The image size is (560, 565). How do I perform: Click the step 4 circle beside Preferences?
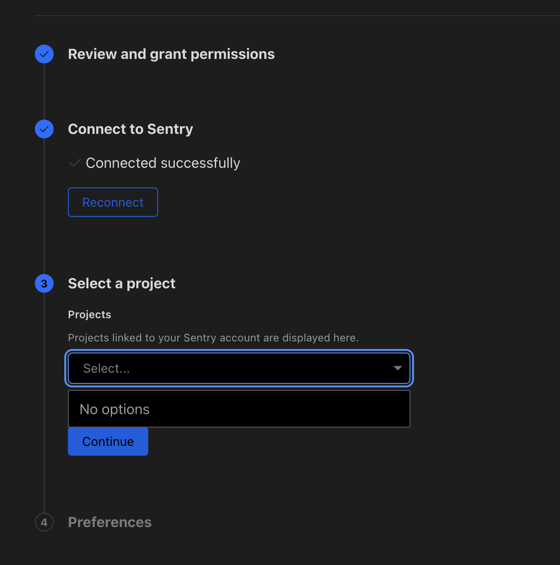click(x=44, y=522)
